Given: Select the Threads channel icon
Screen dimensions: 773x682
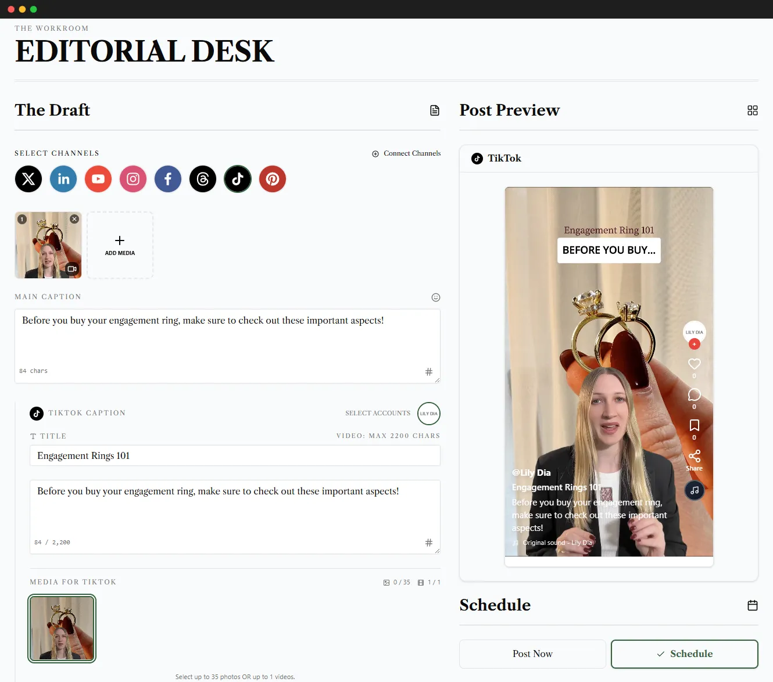Looking at the screenshot, I should tap(202, 179).
